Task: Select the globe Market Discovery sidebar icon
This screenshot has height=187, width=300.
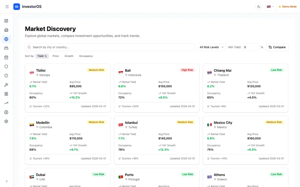Action: point(6,39)
